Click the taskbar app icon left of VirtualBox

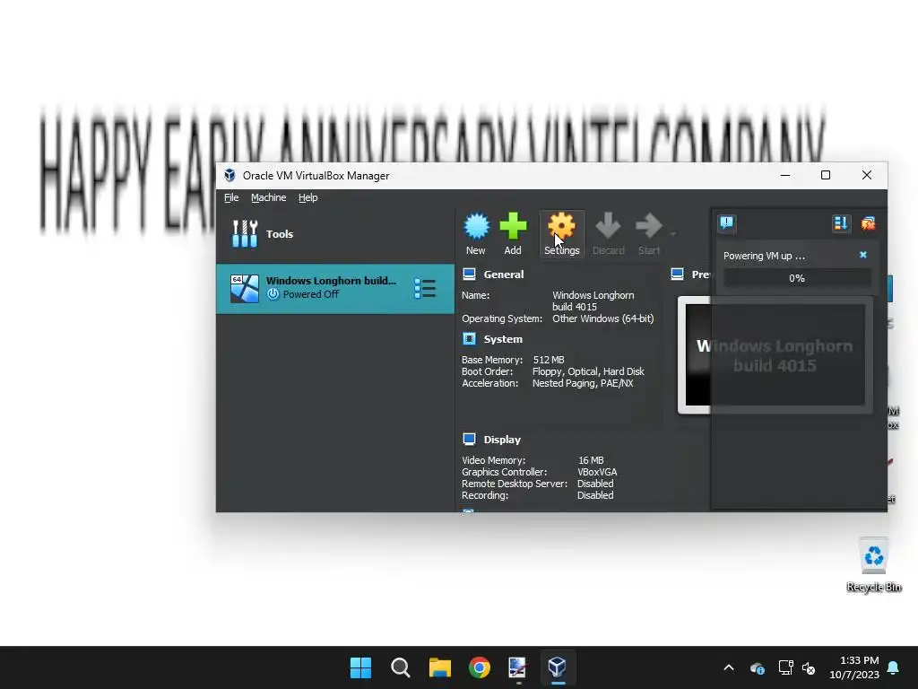517,667
